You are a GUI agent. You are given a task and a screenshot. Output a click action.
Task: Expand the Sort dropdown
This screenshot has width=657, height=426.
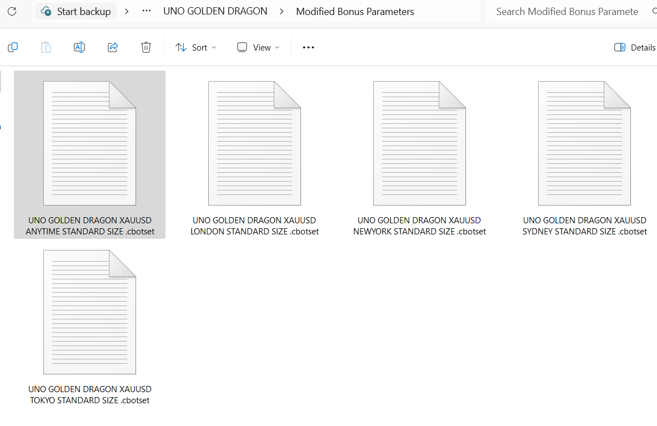tap(195, 48)
